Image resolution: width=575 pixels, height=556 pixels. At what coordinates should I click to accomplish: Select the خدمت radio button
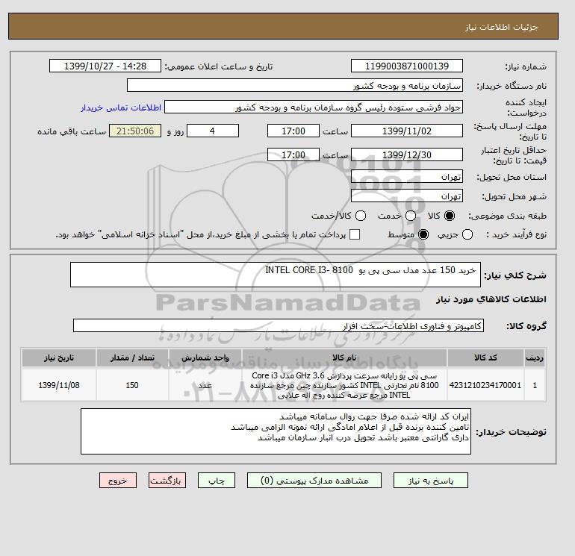[x=411, y=216]
